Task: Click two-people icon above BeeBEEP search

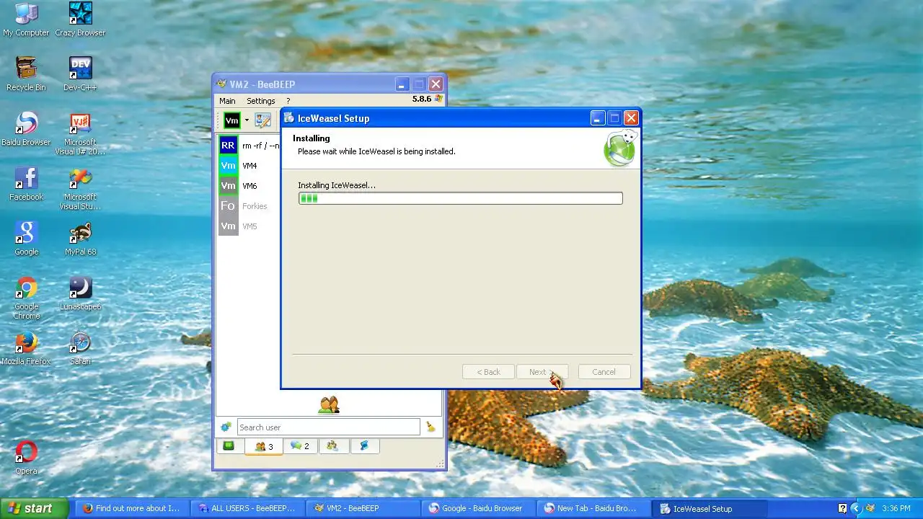Action: pyautogui.click(x=329, y=405)
